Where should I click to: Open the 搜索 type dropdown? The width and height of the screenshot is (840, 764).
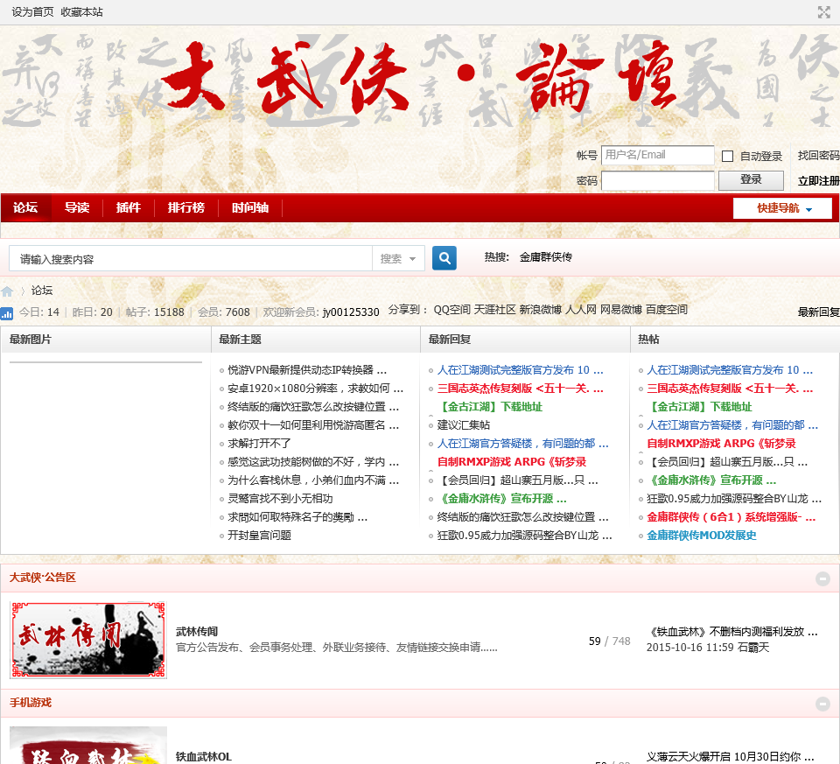click(399, 259)
